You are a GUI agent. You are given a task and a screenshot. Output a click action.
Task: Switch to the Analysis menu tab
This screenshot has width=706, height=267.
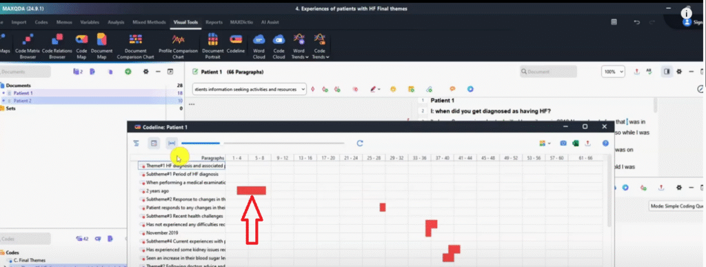[x=116, y=22]
